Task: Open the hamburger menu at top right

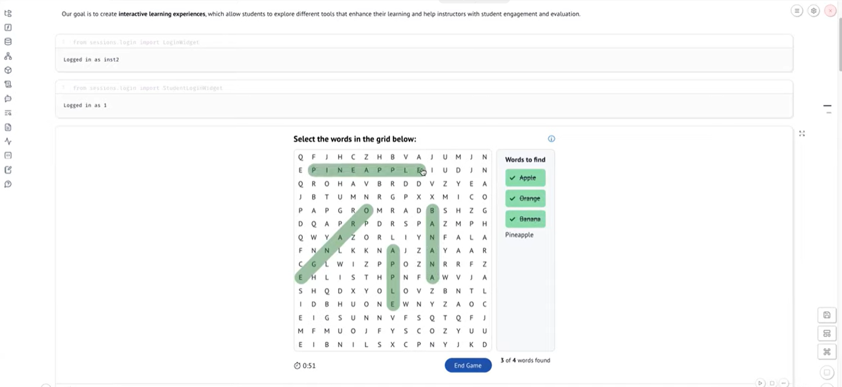Action: (x=797, y=11)
